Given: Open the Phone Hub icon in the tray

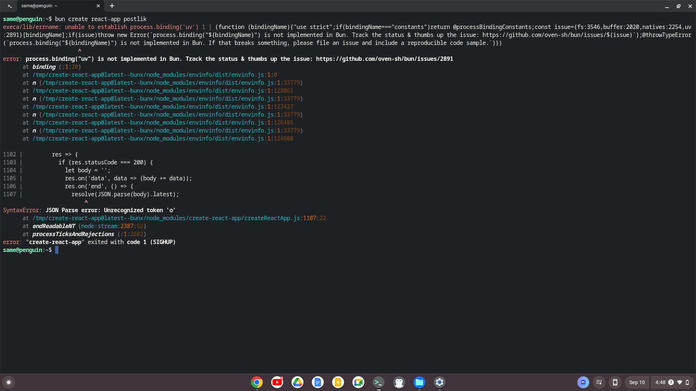Looking at the screenshot, I should [615, 382].
